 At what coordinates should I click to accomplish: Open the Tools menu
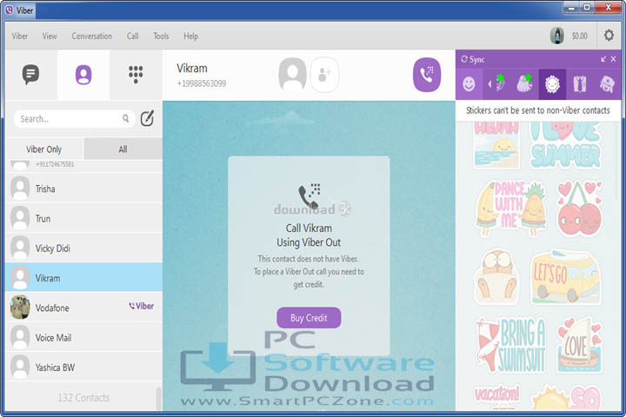point(161,36)
